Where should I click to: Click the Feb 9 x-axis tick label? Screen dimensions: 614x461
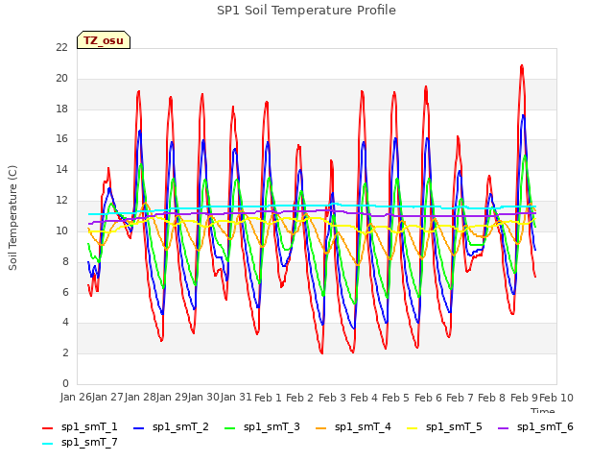click(x=524, y=398)
